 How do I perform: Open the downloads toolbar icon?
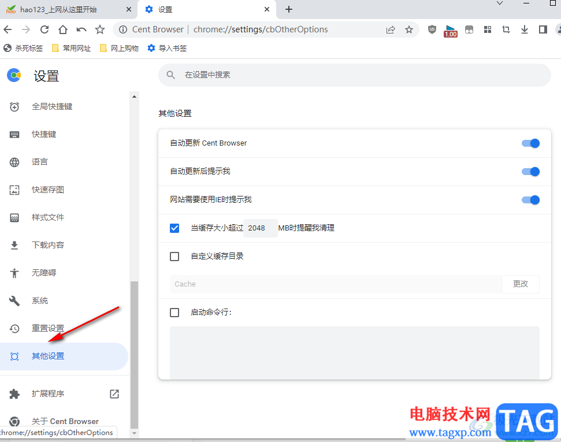[x=525, y=29]
